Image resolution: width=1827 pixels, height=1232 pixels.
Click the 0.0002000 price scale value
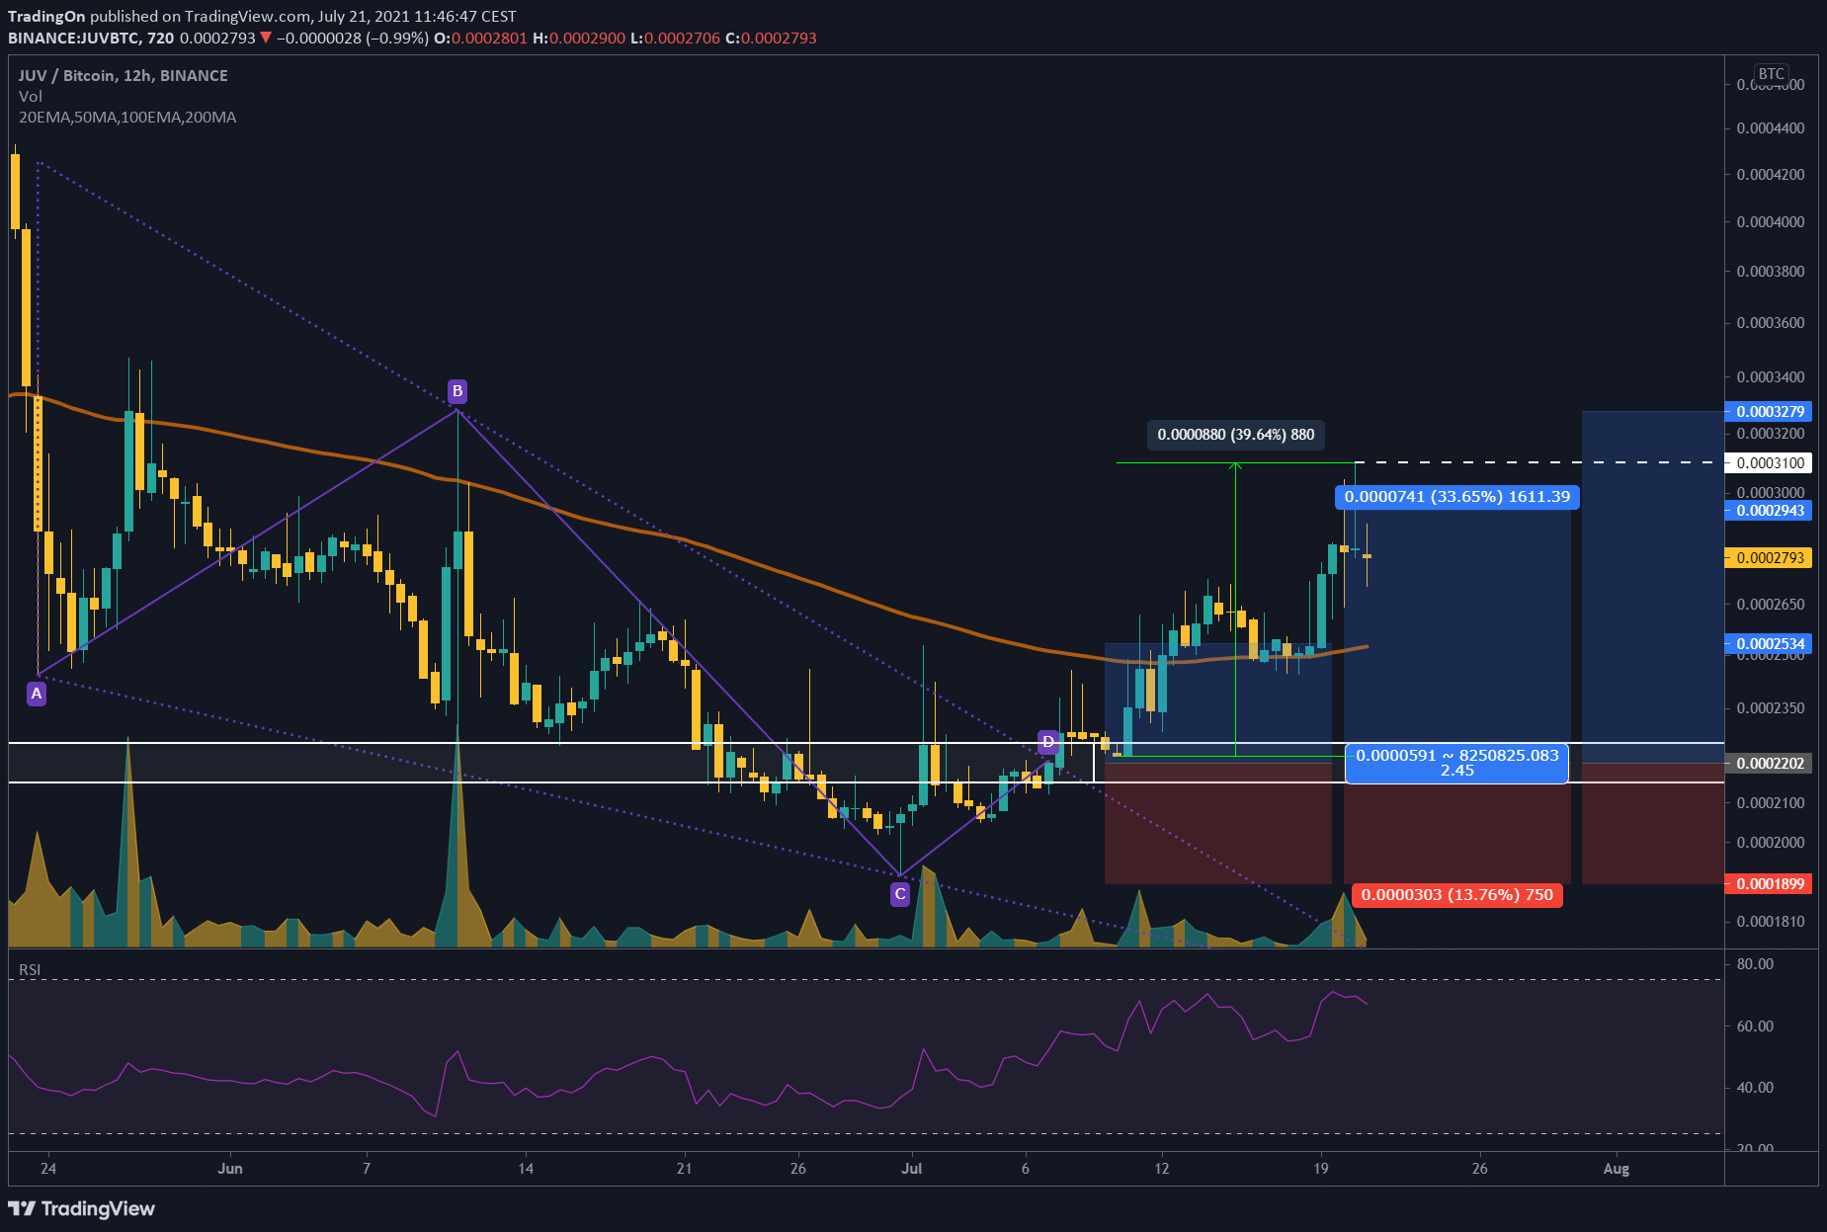click(1770, 842)
